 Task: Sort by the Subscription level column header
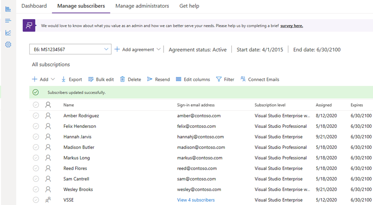[271, 105]
